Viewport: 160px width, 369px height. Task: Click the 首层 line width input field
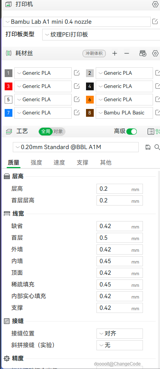point(120,238)
